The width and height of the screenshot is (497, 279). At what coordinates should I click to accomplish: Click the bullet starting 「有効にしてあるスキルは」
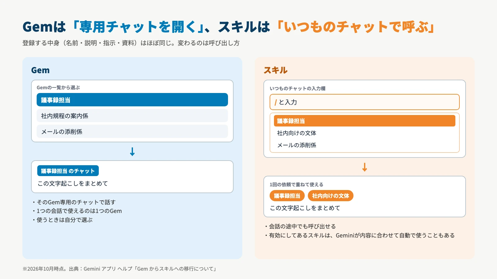[x=359, y=235]
